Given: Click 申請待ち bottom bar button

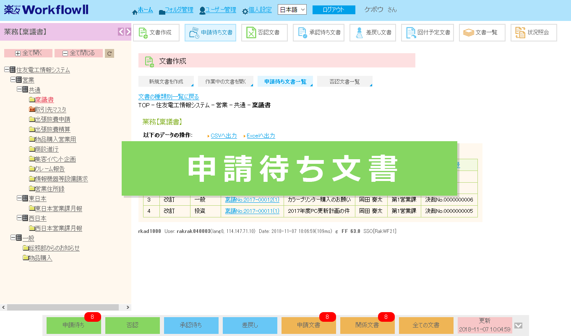Looking at the screenshot, I should coord(74,325).
